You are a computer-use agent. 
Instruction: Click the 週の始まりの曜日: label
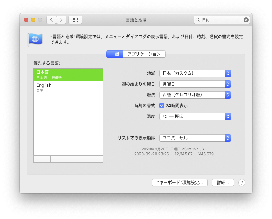coord(139,84)
